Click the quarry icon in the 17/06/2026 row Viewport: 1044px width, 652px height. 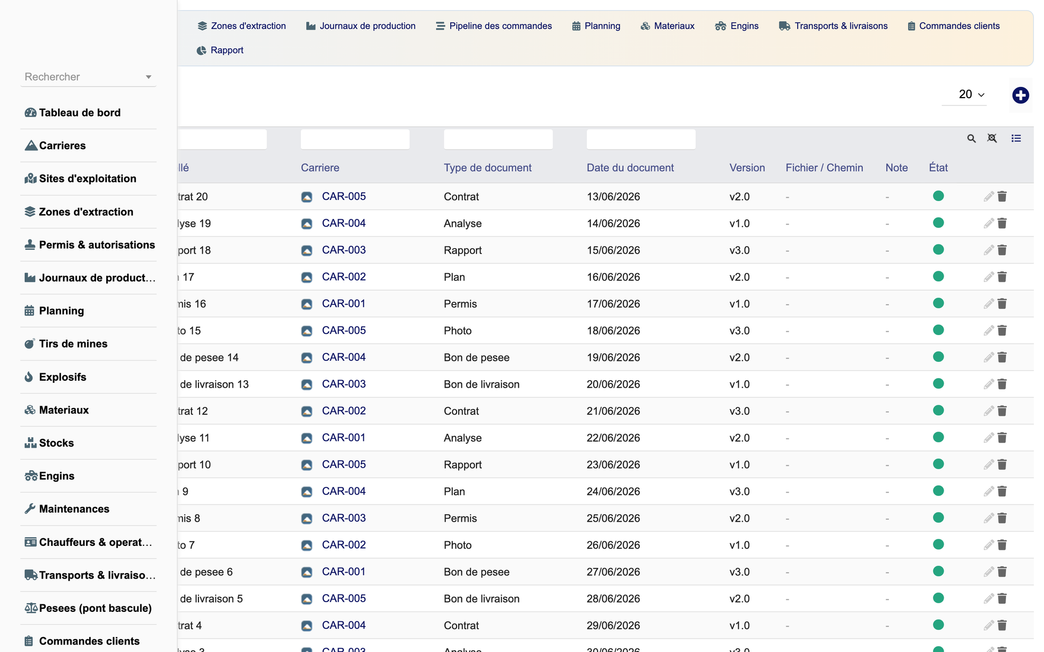point(306,304)
